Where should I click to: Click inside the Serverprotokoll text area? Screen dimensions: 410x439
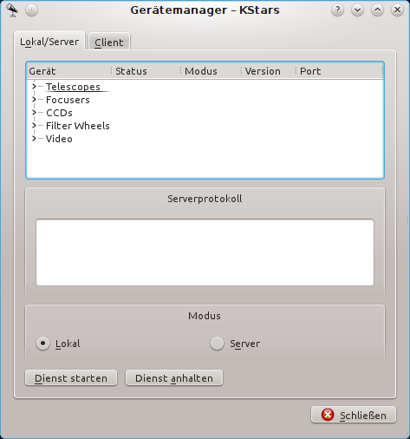pyautogui.click(x=205, y=252)
